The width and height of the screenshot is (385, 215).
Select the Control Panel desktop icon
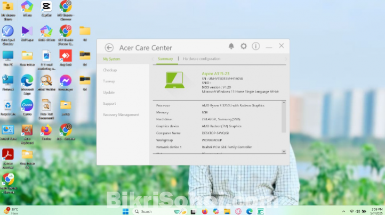click(8, 132)
